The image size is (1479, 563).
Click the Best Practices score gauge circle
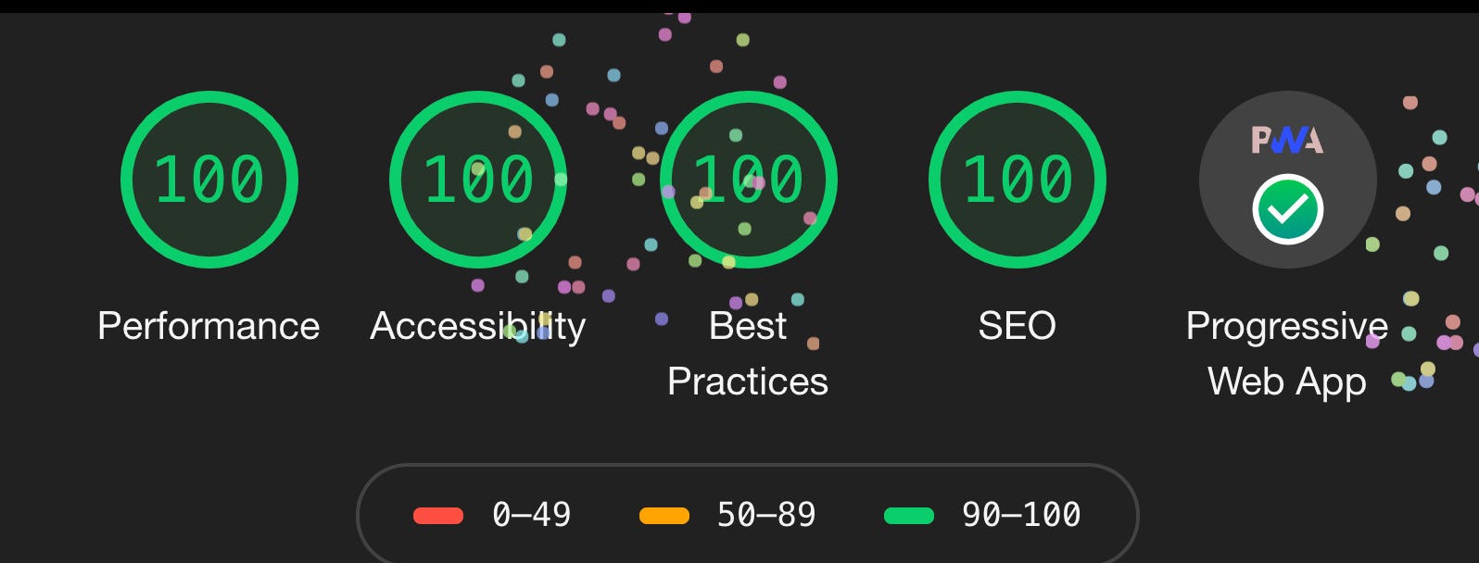748,180
